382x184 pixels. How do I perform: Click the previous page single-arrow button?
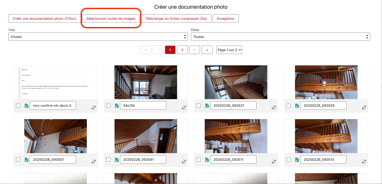coord(158,50)
